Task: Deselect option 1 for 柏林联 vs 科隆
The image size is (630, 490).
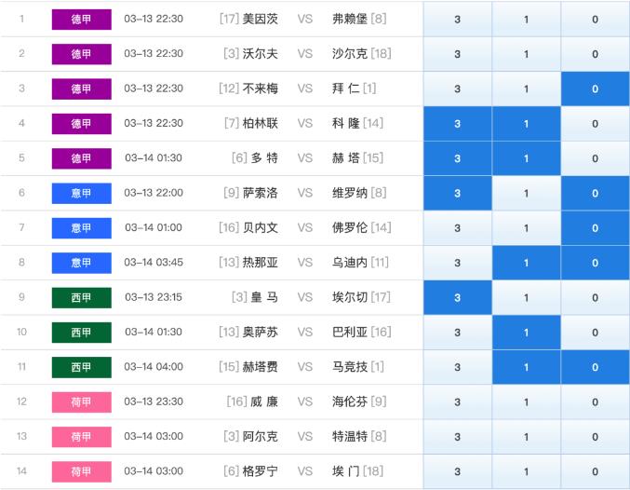Action: (x=527, y=124)
